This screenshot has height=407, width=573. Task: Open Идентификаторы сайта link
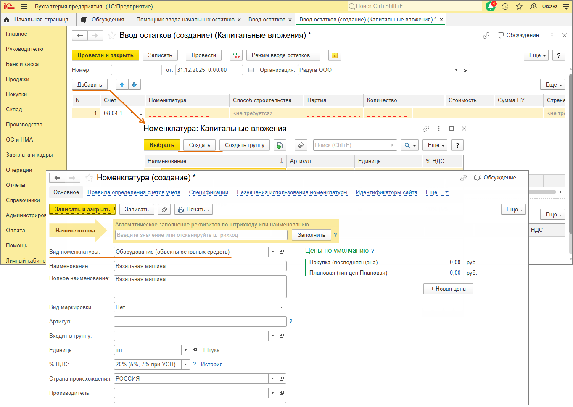coord(387,192)
